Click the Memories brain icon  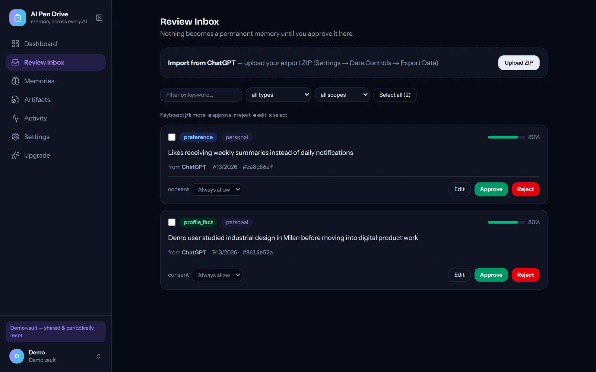pyautogui.click(x=15, y=81)
